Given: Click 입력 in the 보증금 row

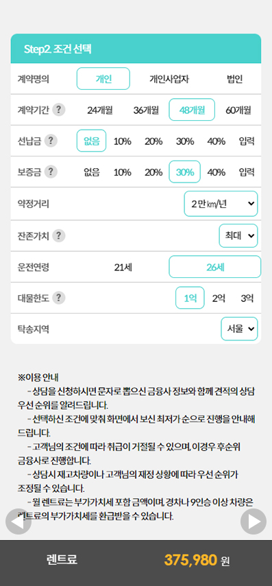Looking at the screenshot, I should 247,172.
